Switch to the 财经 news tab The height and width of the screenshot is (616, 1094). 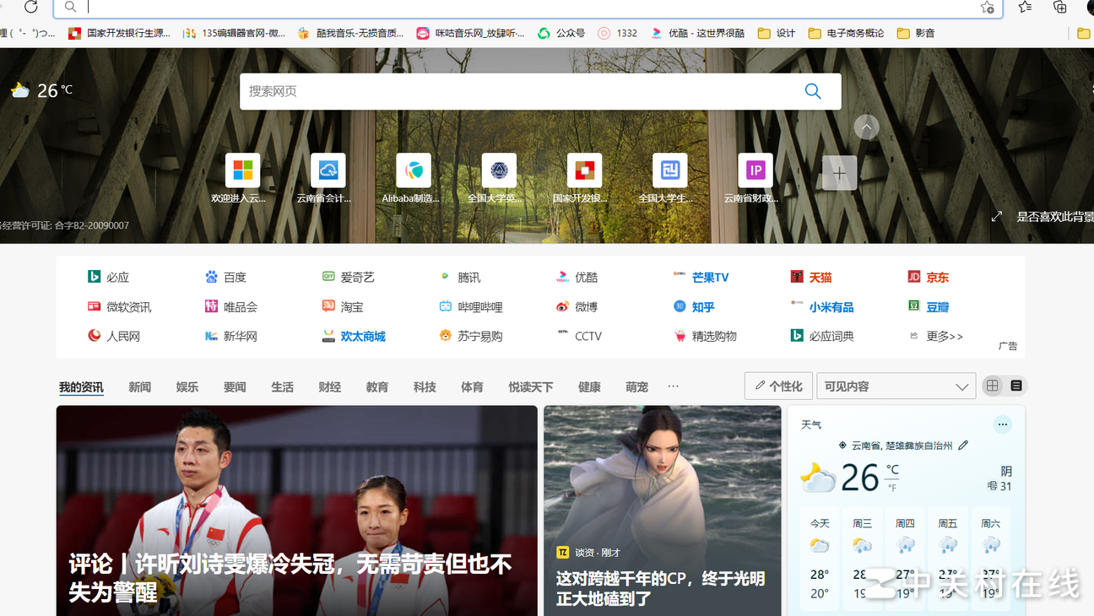pyautogui.click(x=329, y=387)
